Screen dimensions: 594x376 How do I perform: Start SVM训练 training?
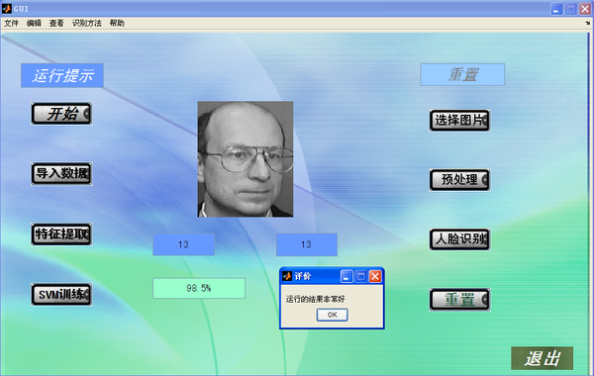[61, 295]
